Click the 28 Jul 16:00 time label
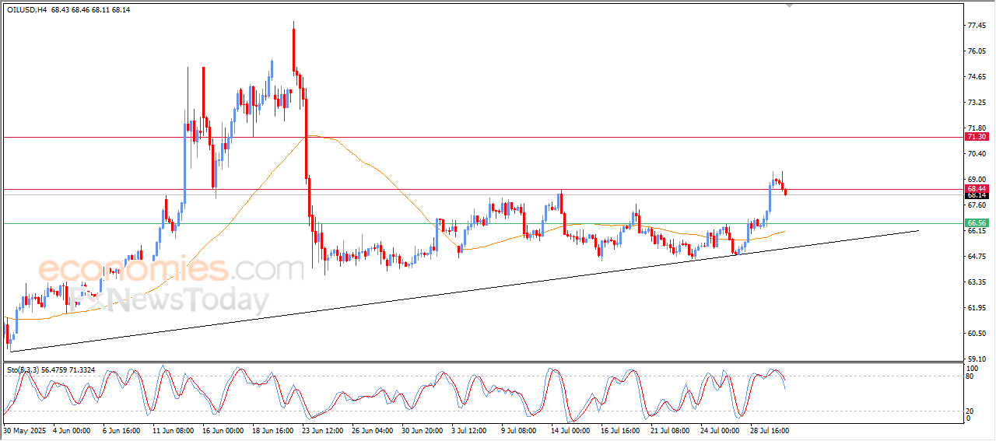Viewport: 996px width, 441px height. (770, 429)
